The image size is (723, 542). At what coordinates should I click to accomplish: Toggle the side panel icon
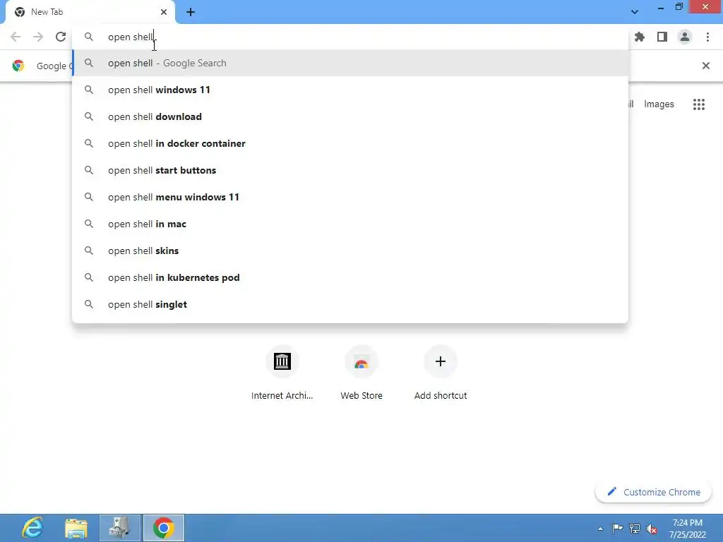pyautogui.click(x=662, y=37)
